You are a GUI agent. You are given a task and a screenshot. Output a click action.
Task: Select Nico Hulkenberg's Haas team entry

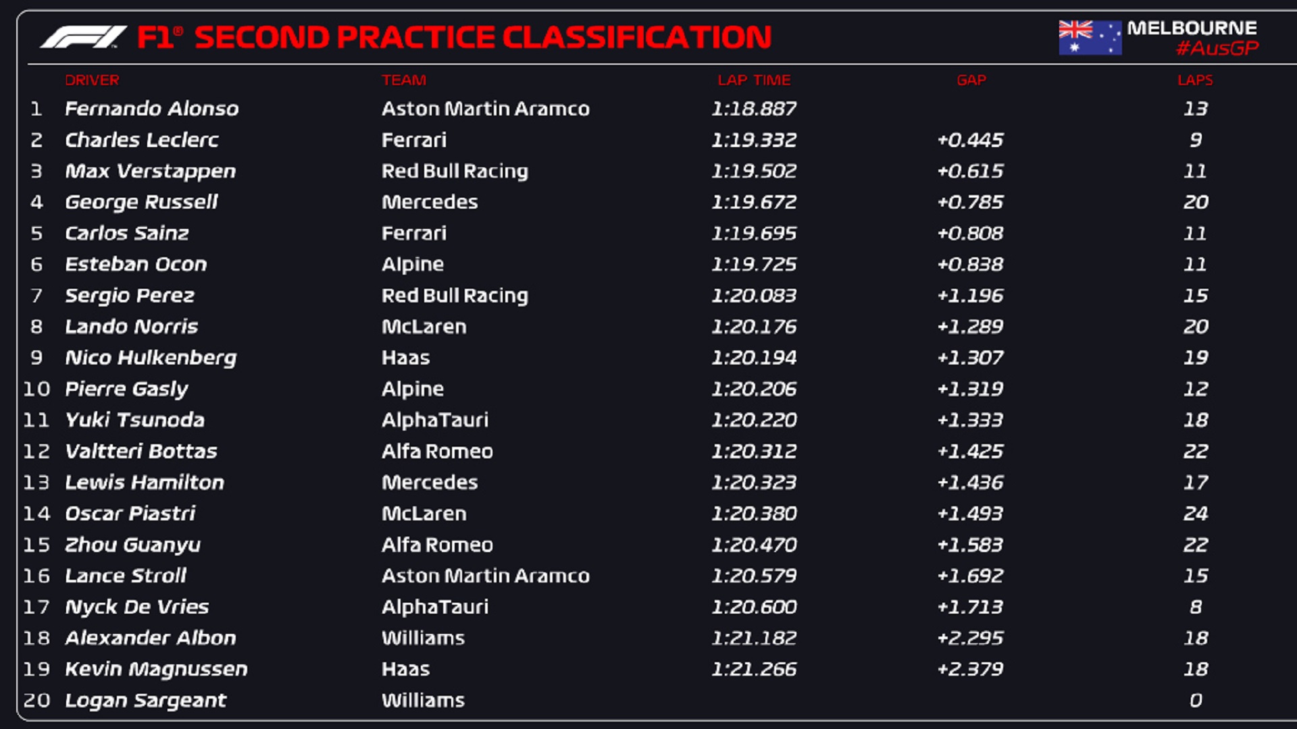coord(405,358)
